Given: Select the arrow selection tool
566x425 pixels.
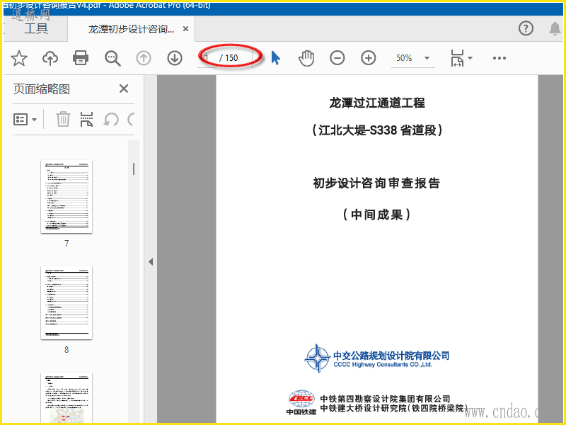Looking at the screenshot, I should tap(276, 58).
